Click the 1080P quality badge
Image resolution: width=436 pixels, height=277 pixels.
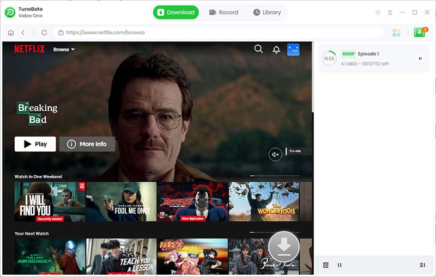click(348, 54)
